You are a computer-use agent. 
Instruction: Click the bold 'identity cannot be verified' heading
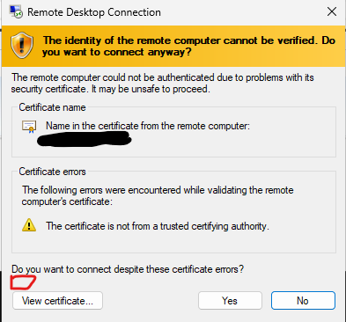click(x=188, y=46)
